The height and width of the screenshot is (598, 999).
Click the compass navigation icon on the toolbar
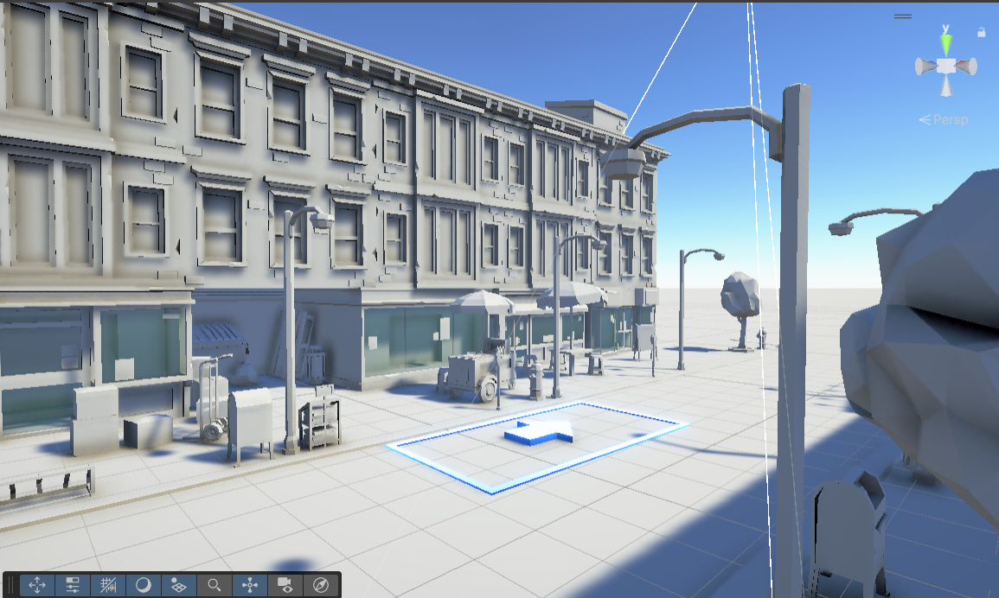[320, 585]
